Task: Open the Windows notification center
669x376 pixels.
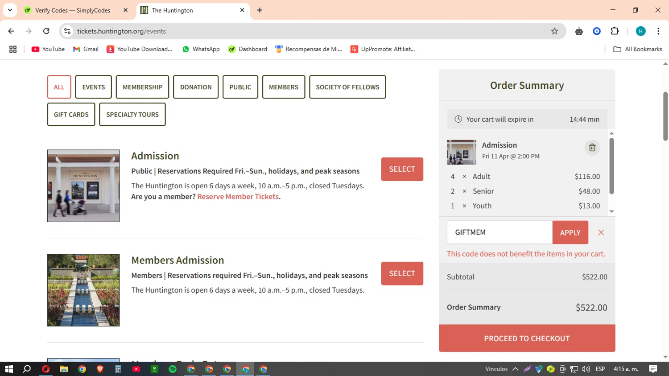Action: (653, 369)
